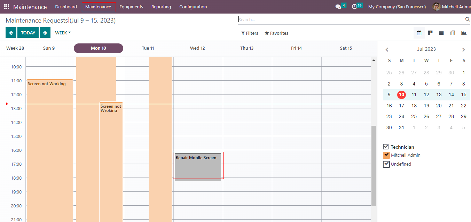Toggle the Technician checkbox
471x222 pixels.
pyautogui.click(x=386, y=147)
